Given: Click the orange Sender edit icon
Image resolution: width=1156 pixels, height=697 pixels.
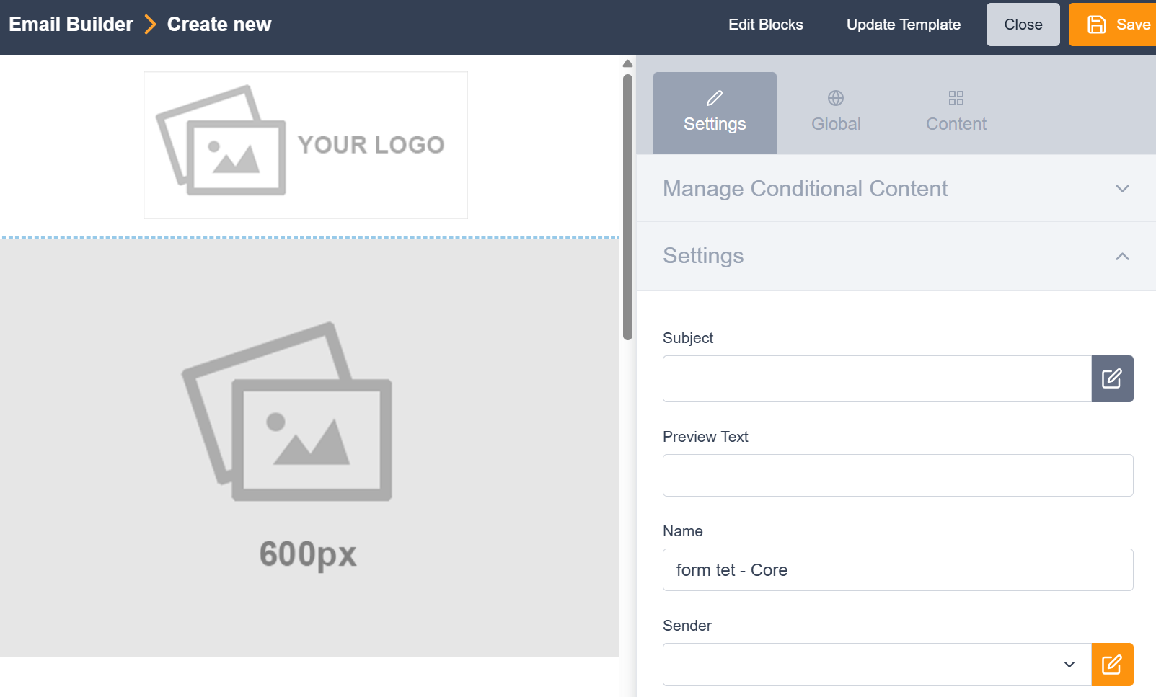Looking at the screenshot, I should point(1112,665).
